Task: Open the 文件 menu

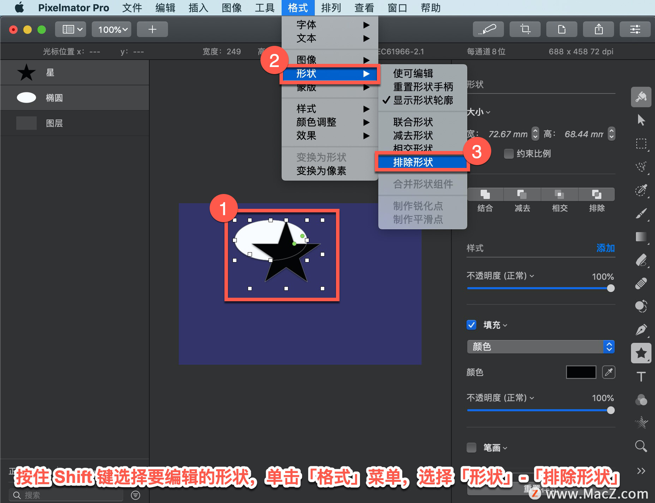Action: (132, 8)
